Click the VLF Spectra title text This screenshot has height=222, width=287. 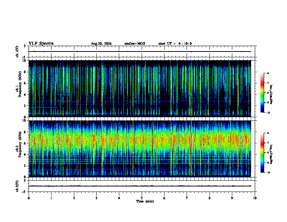41,44
